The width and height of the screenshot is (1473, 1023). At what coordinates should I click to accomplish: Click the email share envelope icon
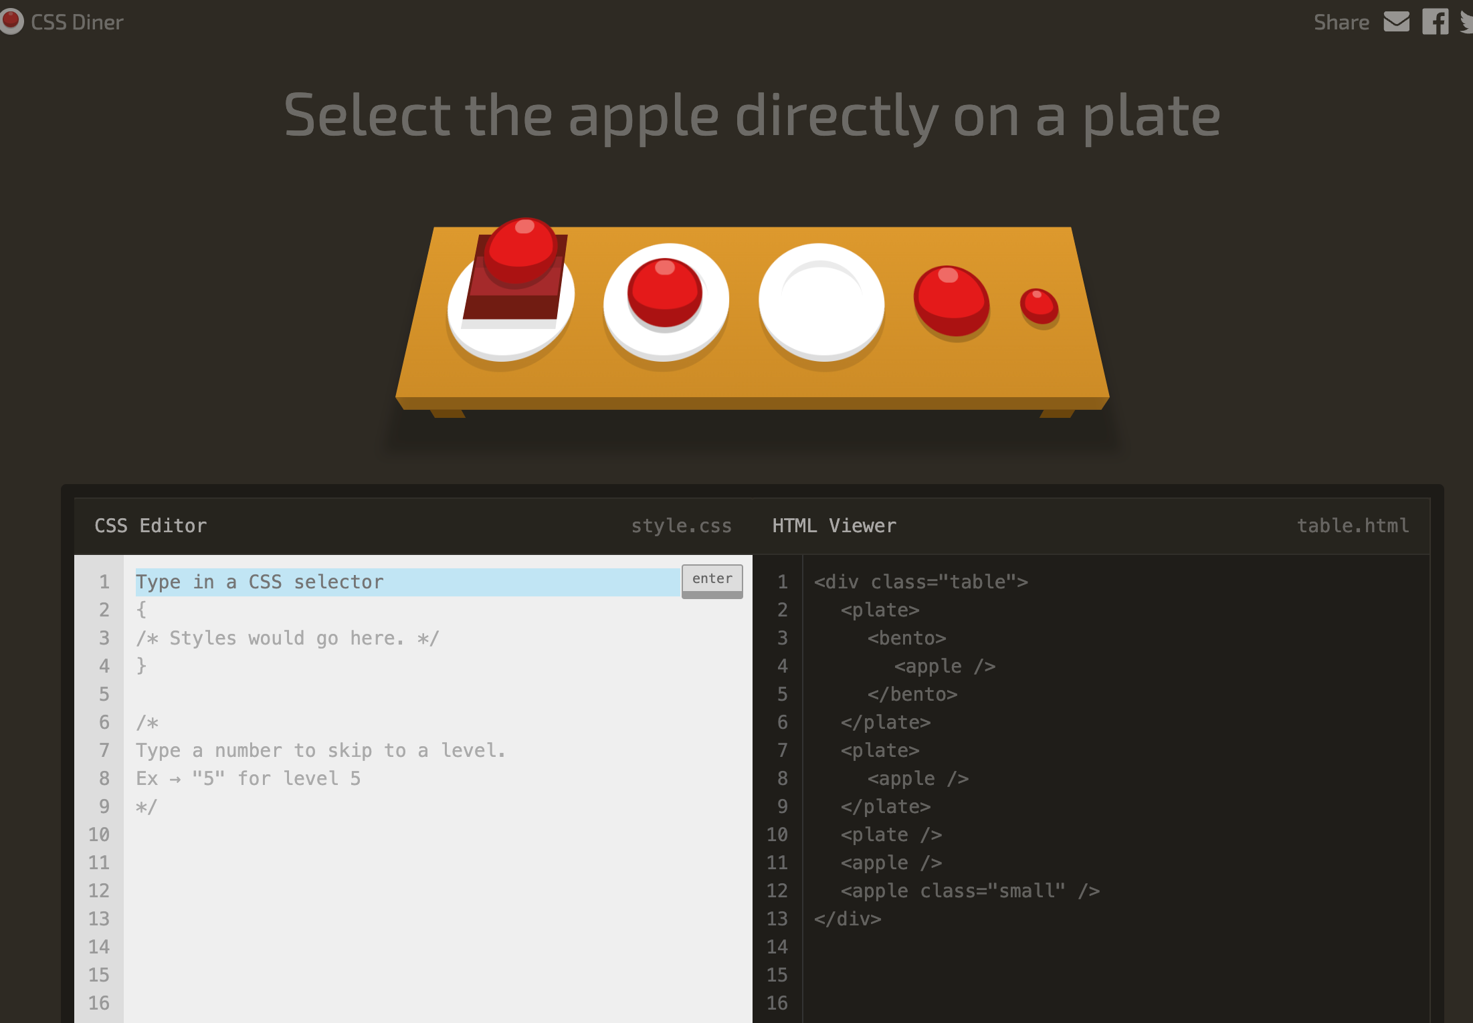1396,22
